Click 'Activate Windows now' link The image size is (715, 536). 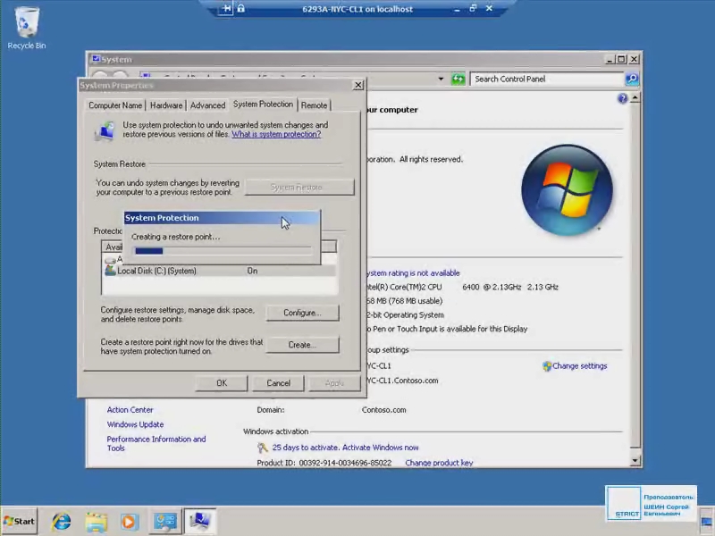pos(345,448)
